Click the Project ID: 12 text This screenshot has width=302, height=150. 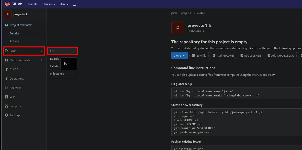click(196, 31)
